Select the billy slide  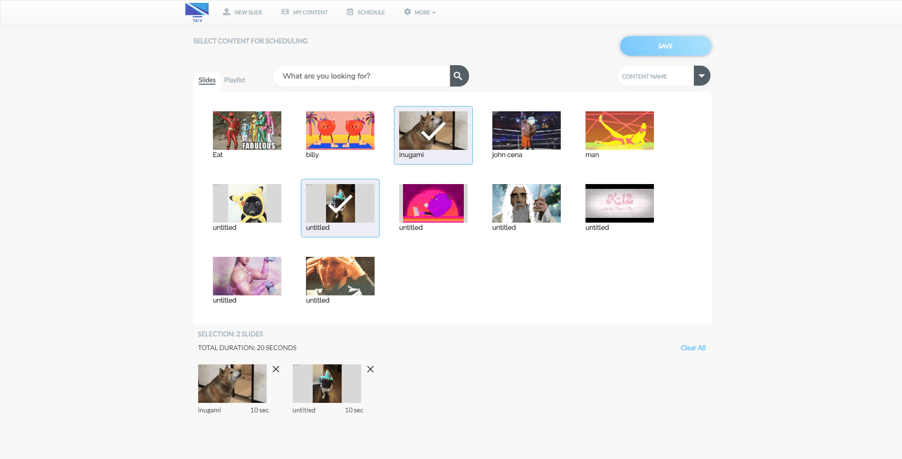click(340, 131)
